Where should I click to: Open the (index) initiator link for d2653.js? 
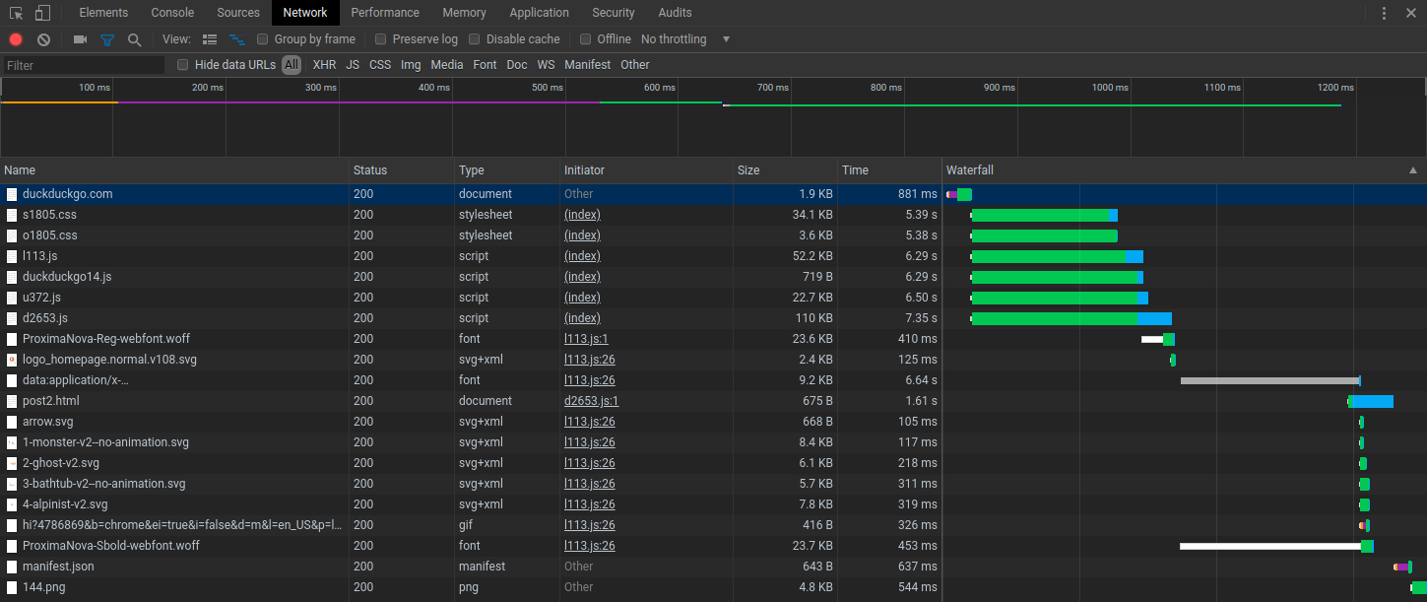point(582,318)
